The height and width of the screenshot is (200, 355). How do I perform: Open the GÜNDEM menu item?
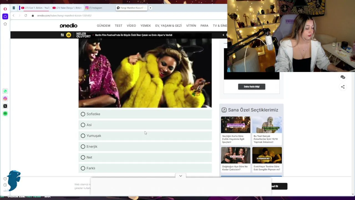(103, 26)
